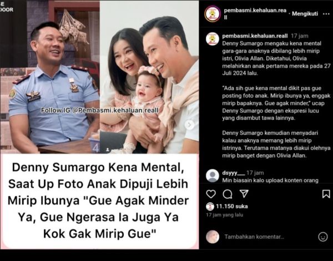The height and width of the screenshot is (261, 333).
Task: Open pembasmi.kehaluan.reall header profile picture
Action: [213, 14]
